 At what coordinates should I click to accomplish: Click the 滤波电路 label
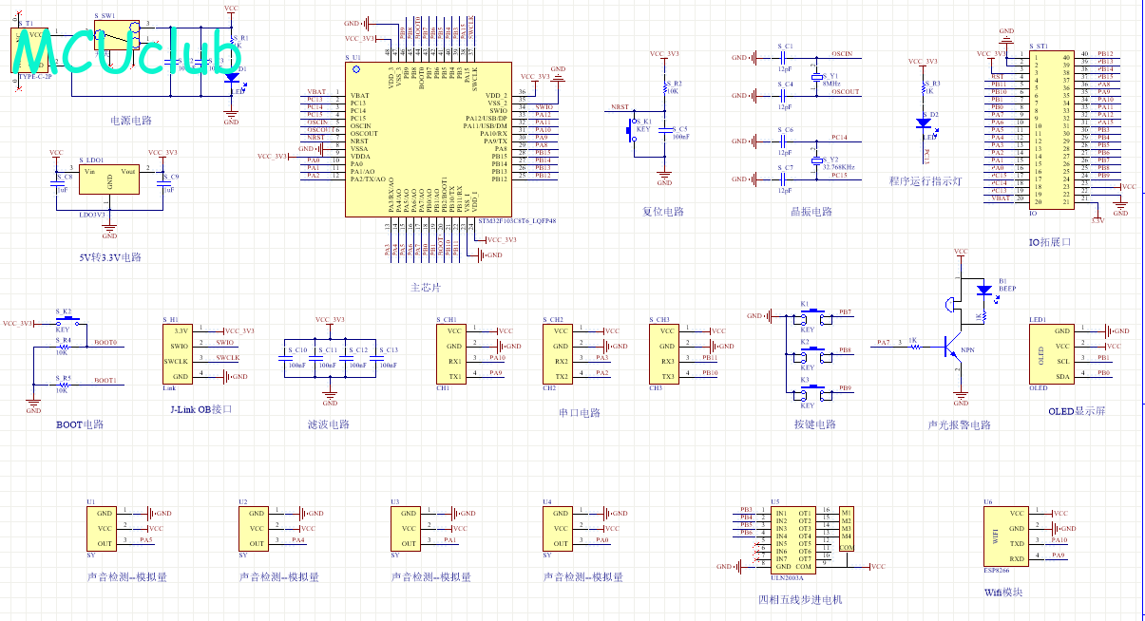329,424
